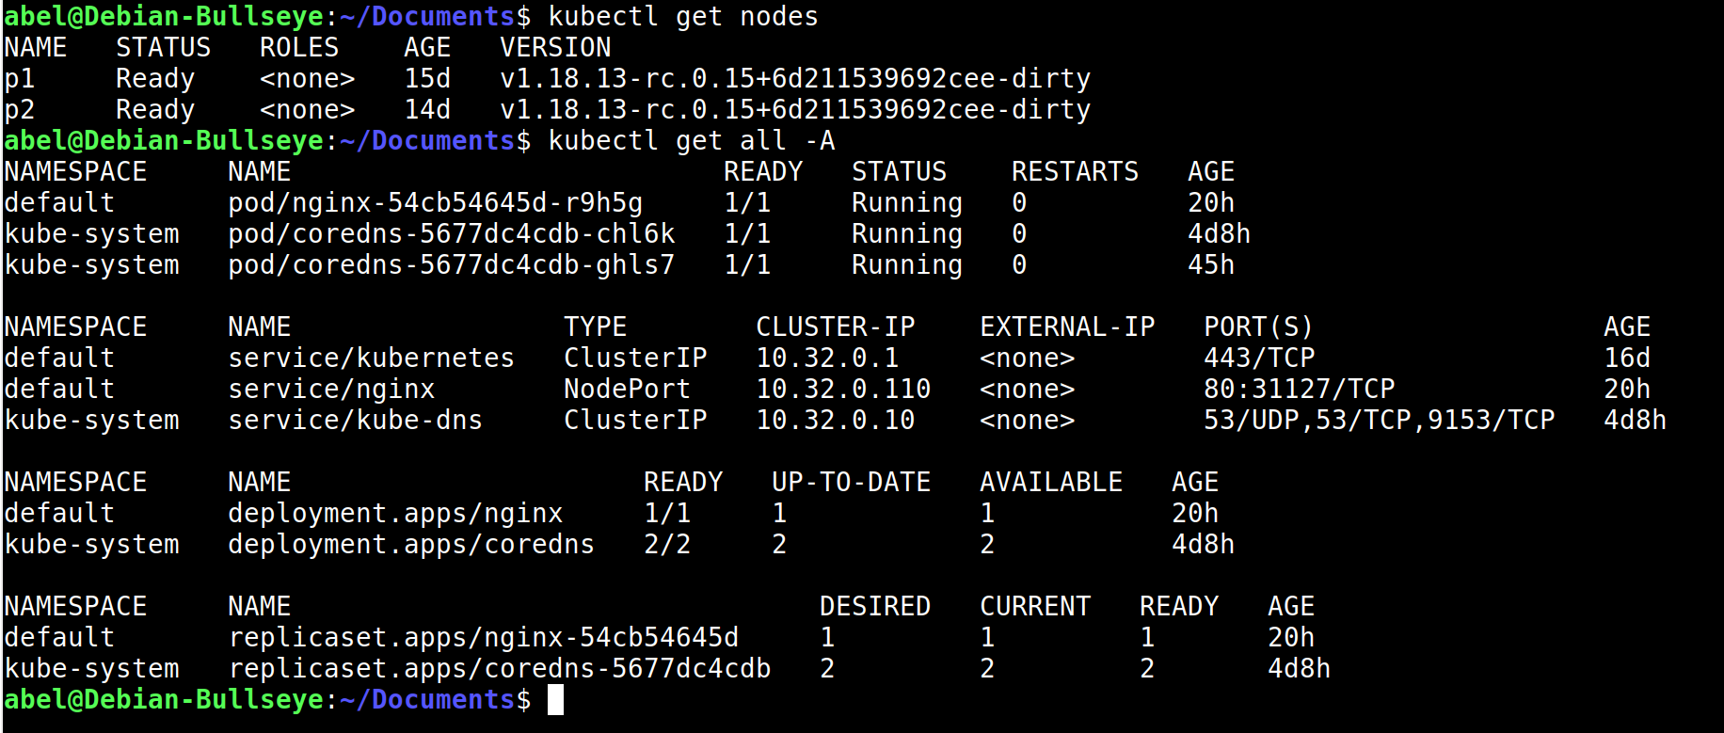
Task: Select node name 'p2' in nodes table
Action: (x=20, y=110)
